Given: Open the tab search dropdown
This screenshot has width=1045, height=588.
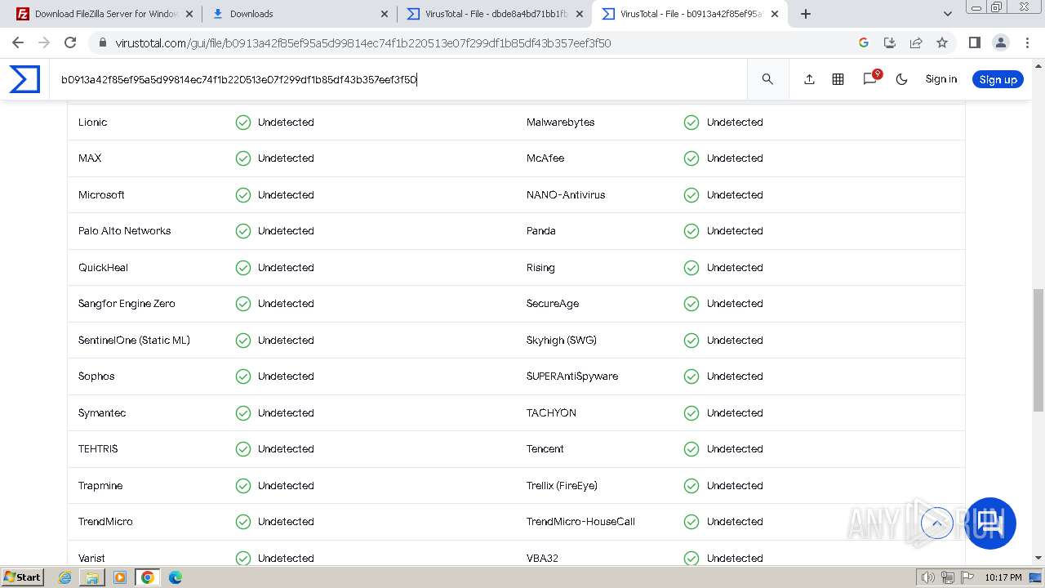Looking at the screenshot, I should [x=947, y=14].
